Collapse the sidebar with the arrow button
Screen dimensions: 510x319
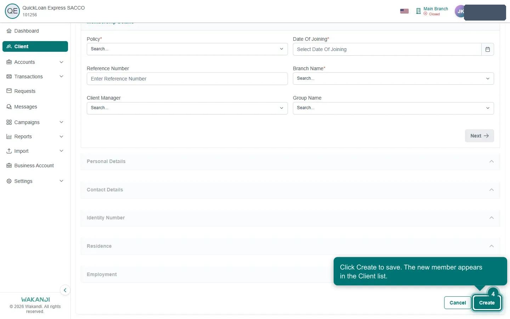point(65,290)
